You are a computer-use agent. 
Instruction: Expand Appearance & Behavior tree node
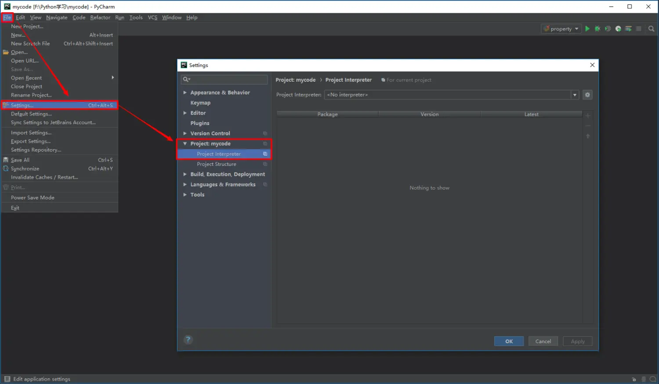[185, 93]
